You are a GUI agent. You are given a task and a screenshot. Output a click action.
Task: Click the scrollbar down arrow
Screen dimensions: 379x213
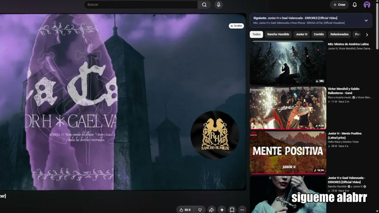coord(377,211)
